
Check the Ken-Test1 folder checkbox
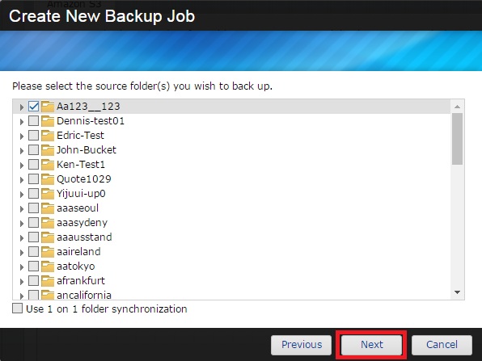(x=33, y=165)
